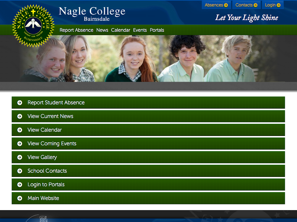The height and width of the screenshot is (222, 297).
Task: Open the View Calendar link
Action: click(148, 130)
